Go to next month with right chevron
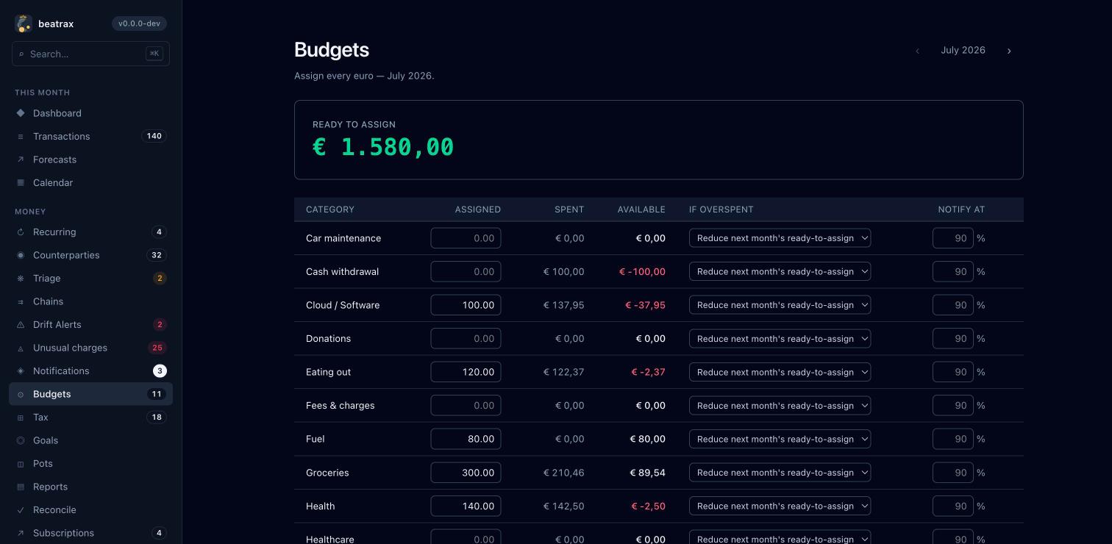 point(1009,51)
